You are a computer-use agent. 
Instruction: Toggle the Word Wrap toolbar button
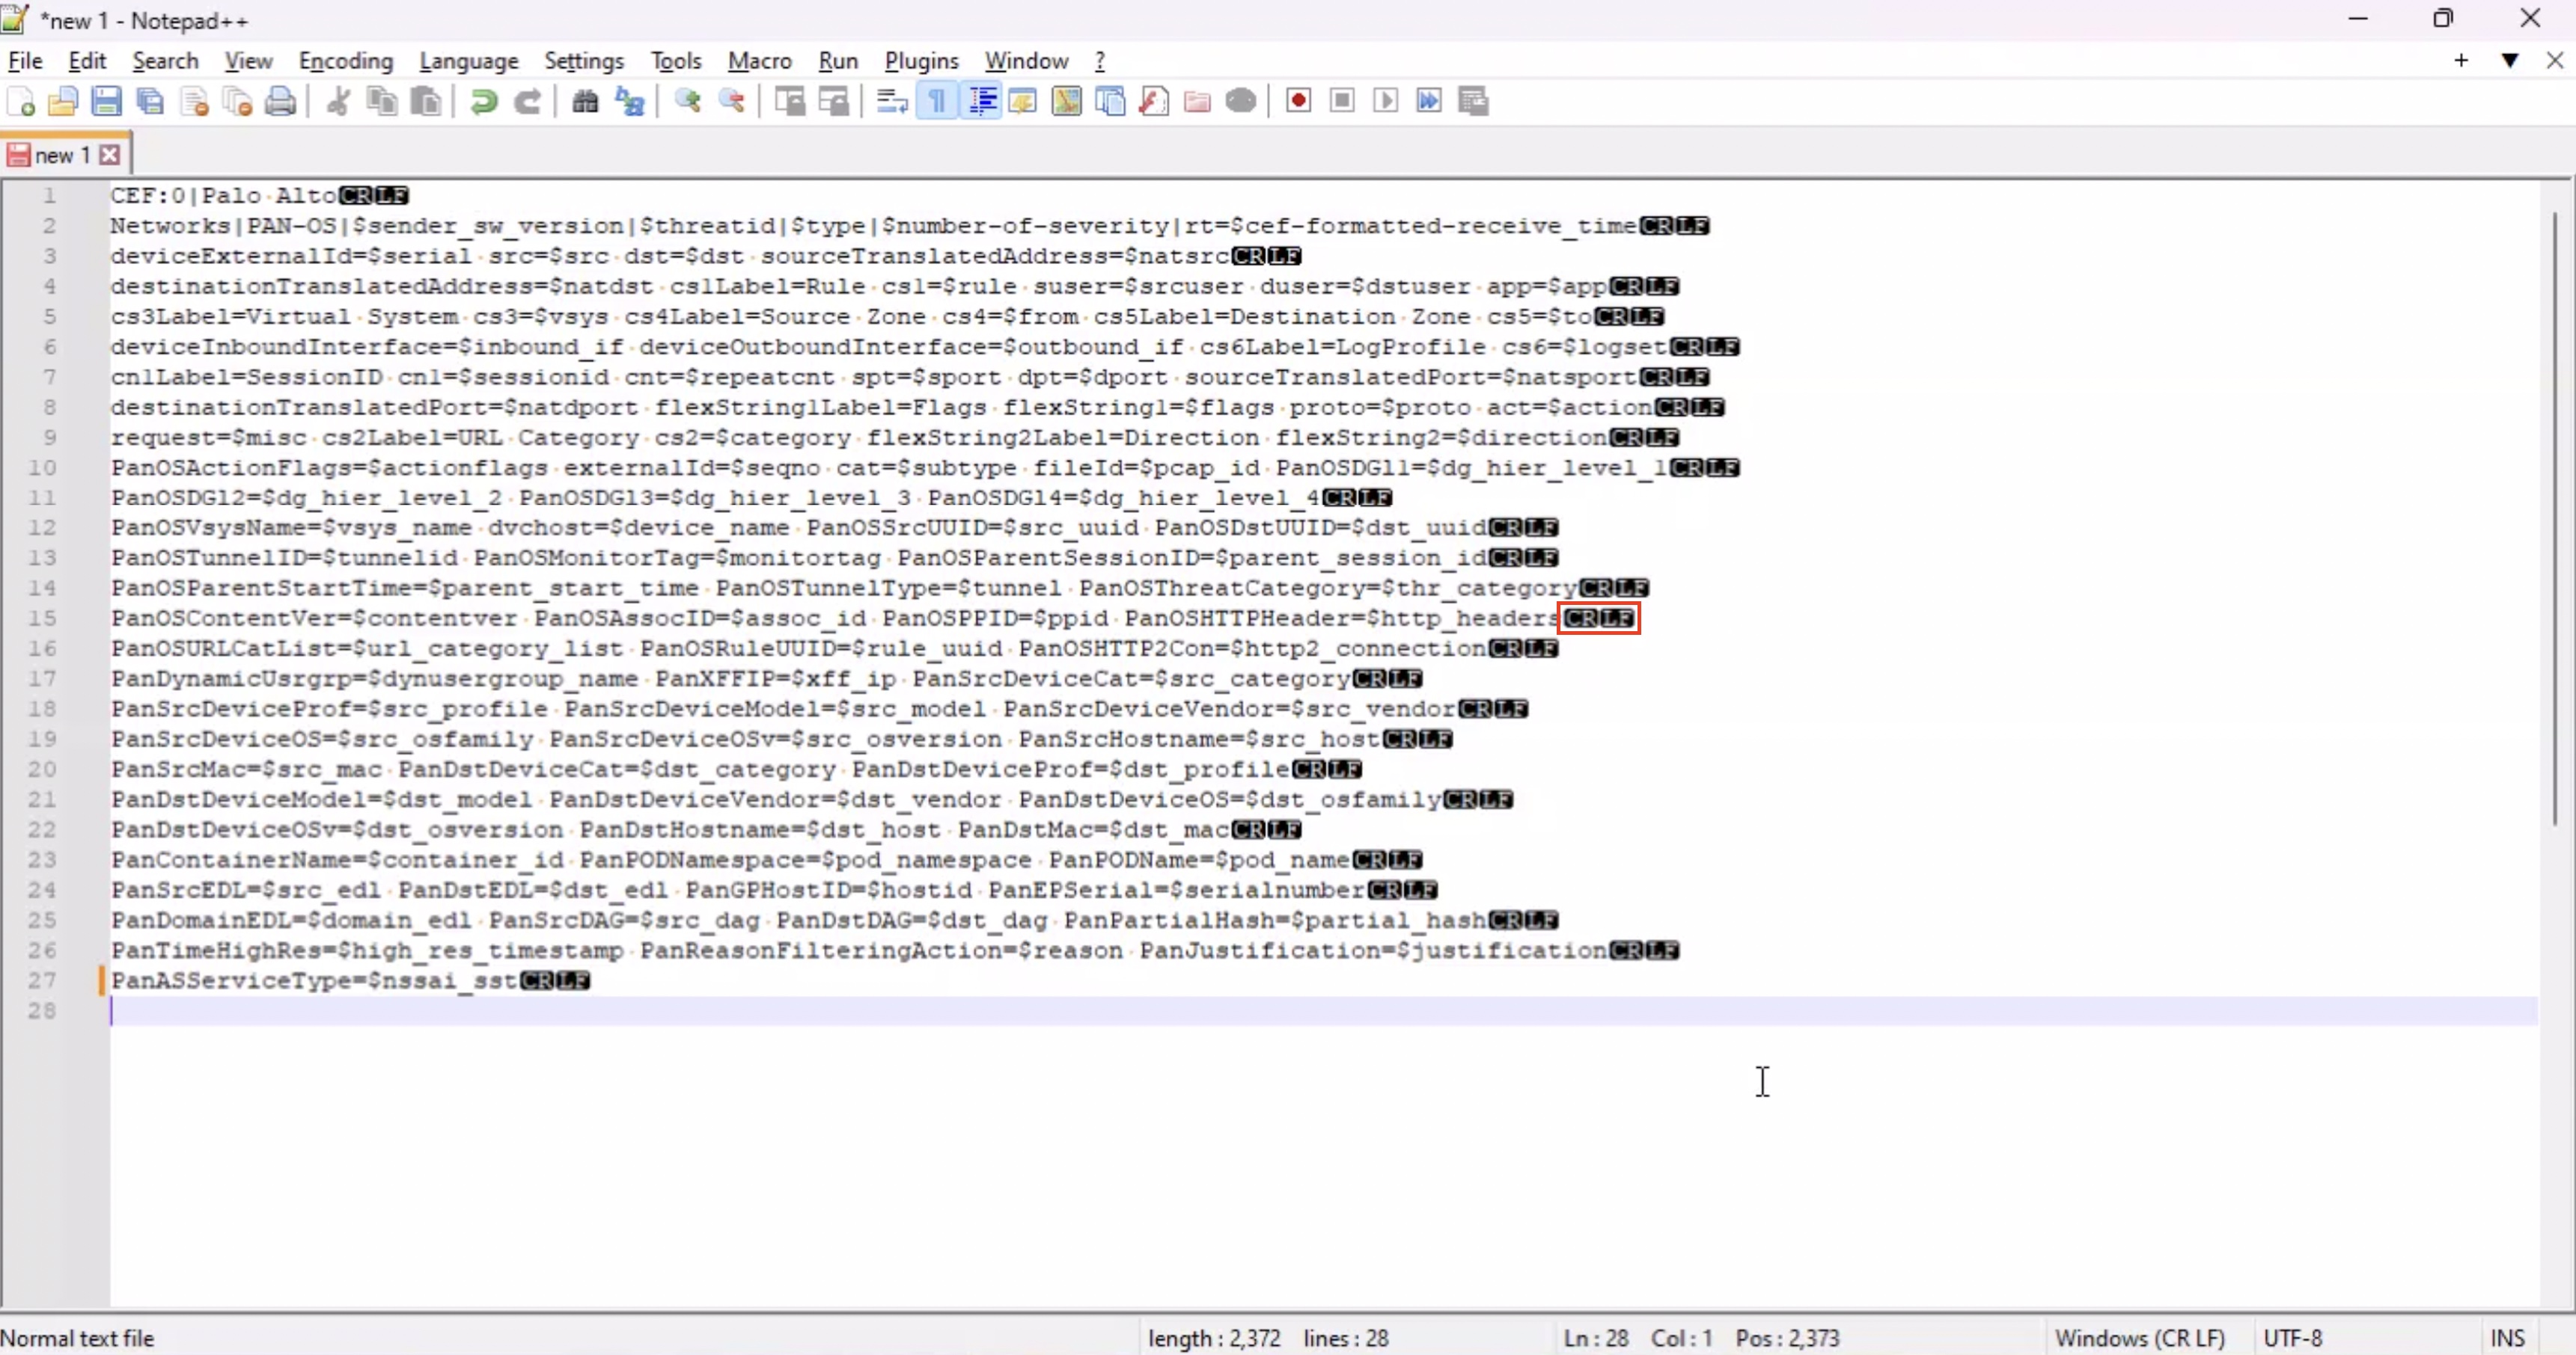[891, 101]
